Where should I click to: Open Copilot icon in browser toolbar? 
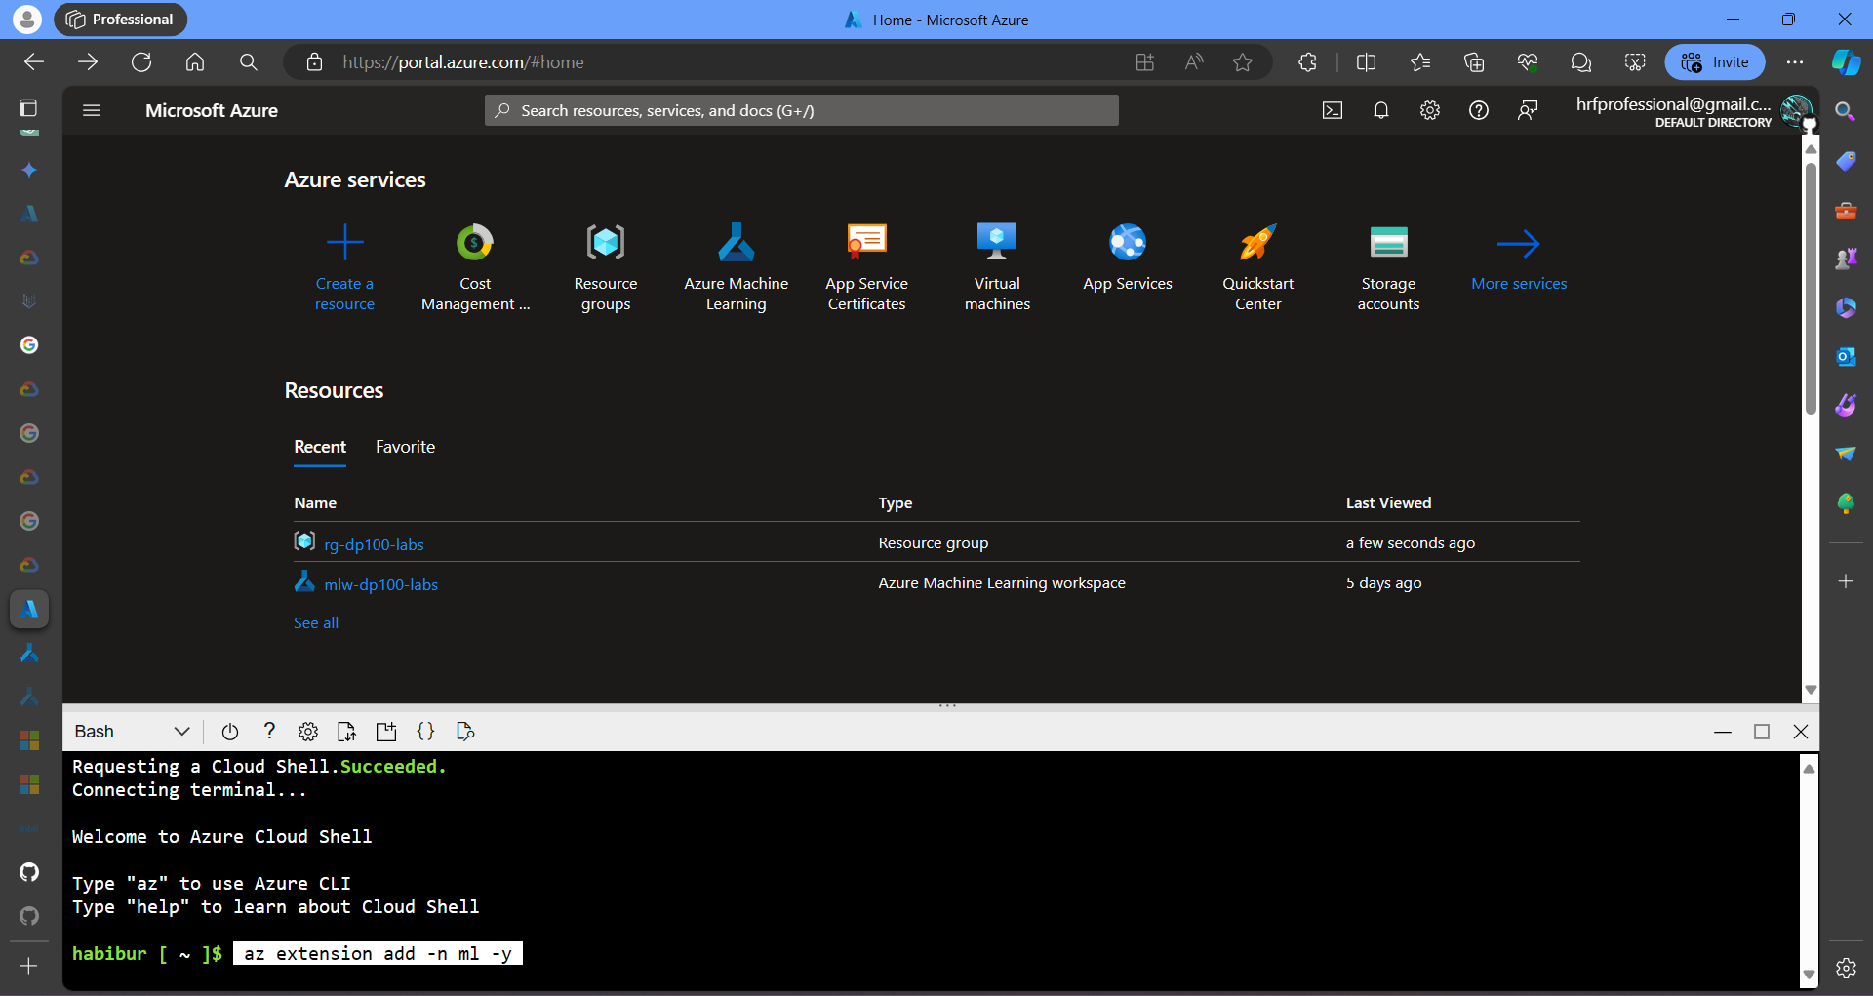pyautogui.click(x=1846, y=62)
